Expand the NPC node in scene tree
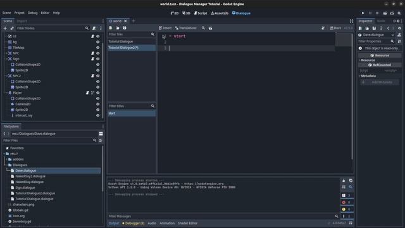Screen dimensions: 405x228 tap(6, 53)
